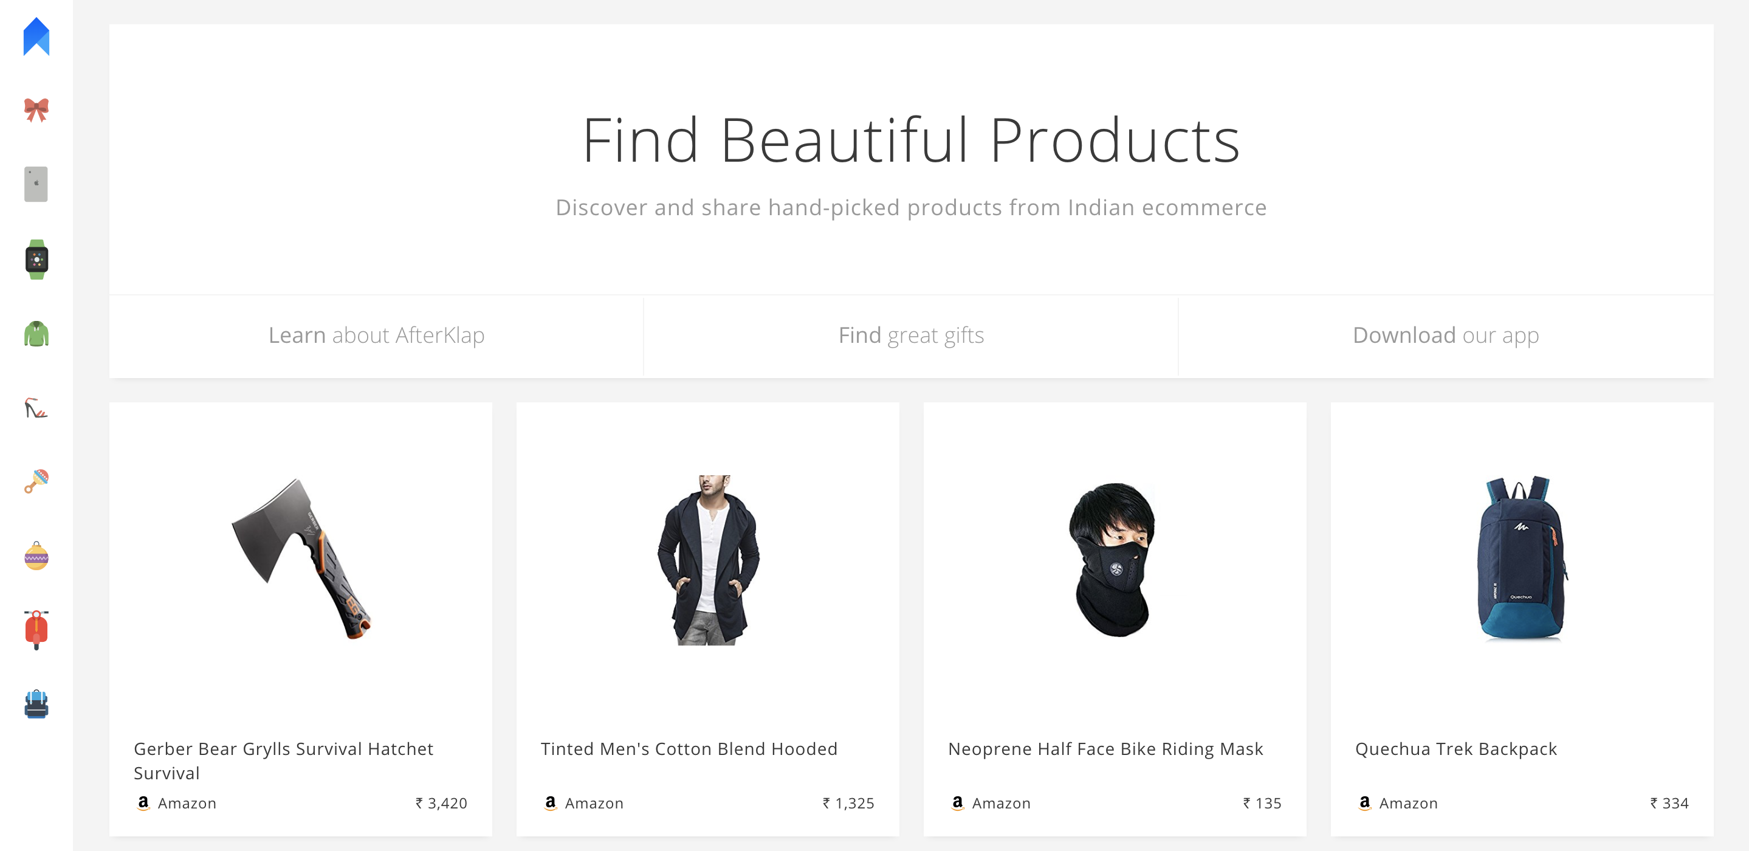Open the red bow gifts category
Viewport: 1749px width, 851px height.
(x=36, y=109)
